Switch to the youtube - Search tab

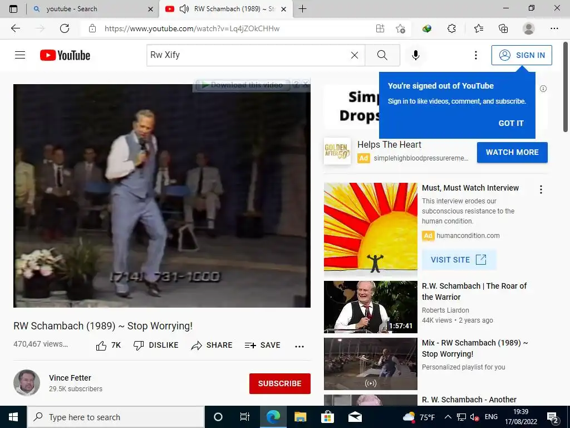93,9
